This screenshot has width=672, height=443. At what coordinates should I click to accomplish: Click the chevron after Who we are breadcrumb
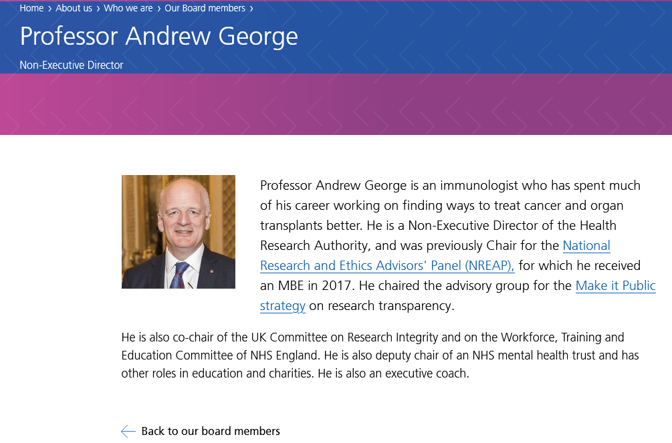[159, 9]
